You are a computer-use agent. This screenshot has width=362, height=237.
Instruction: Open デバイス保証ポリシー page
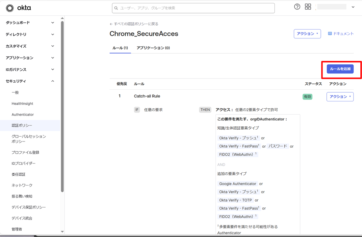[29, 207]
